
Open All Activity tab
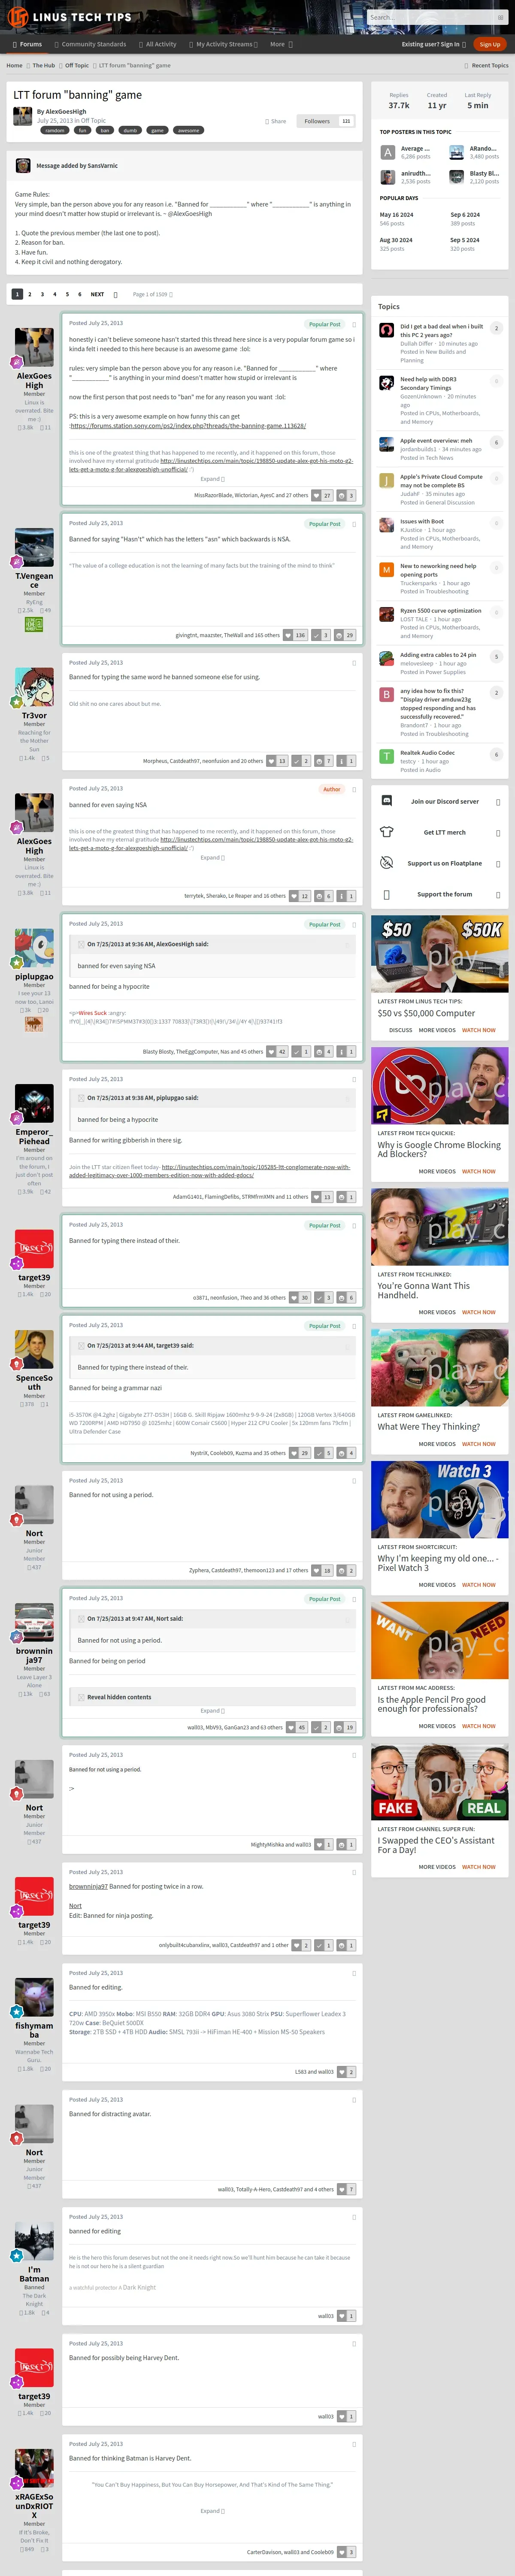point(157,44)
